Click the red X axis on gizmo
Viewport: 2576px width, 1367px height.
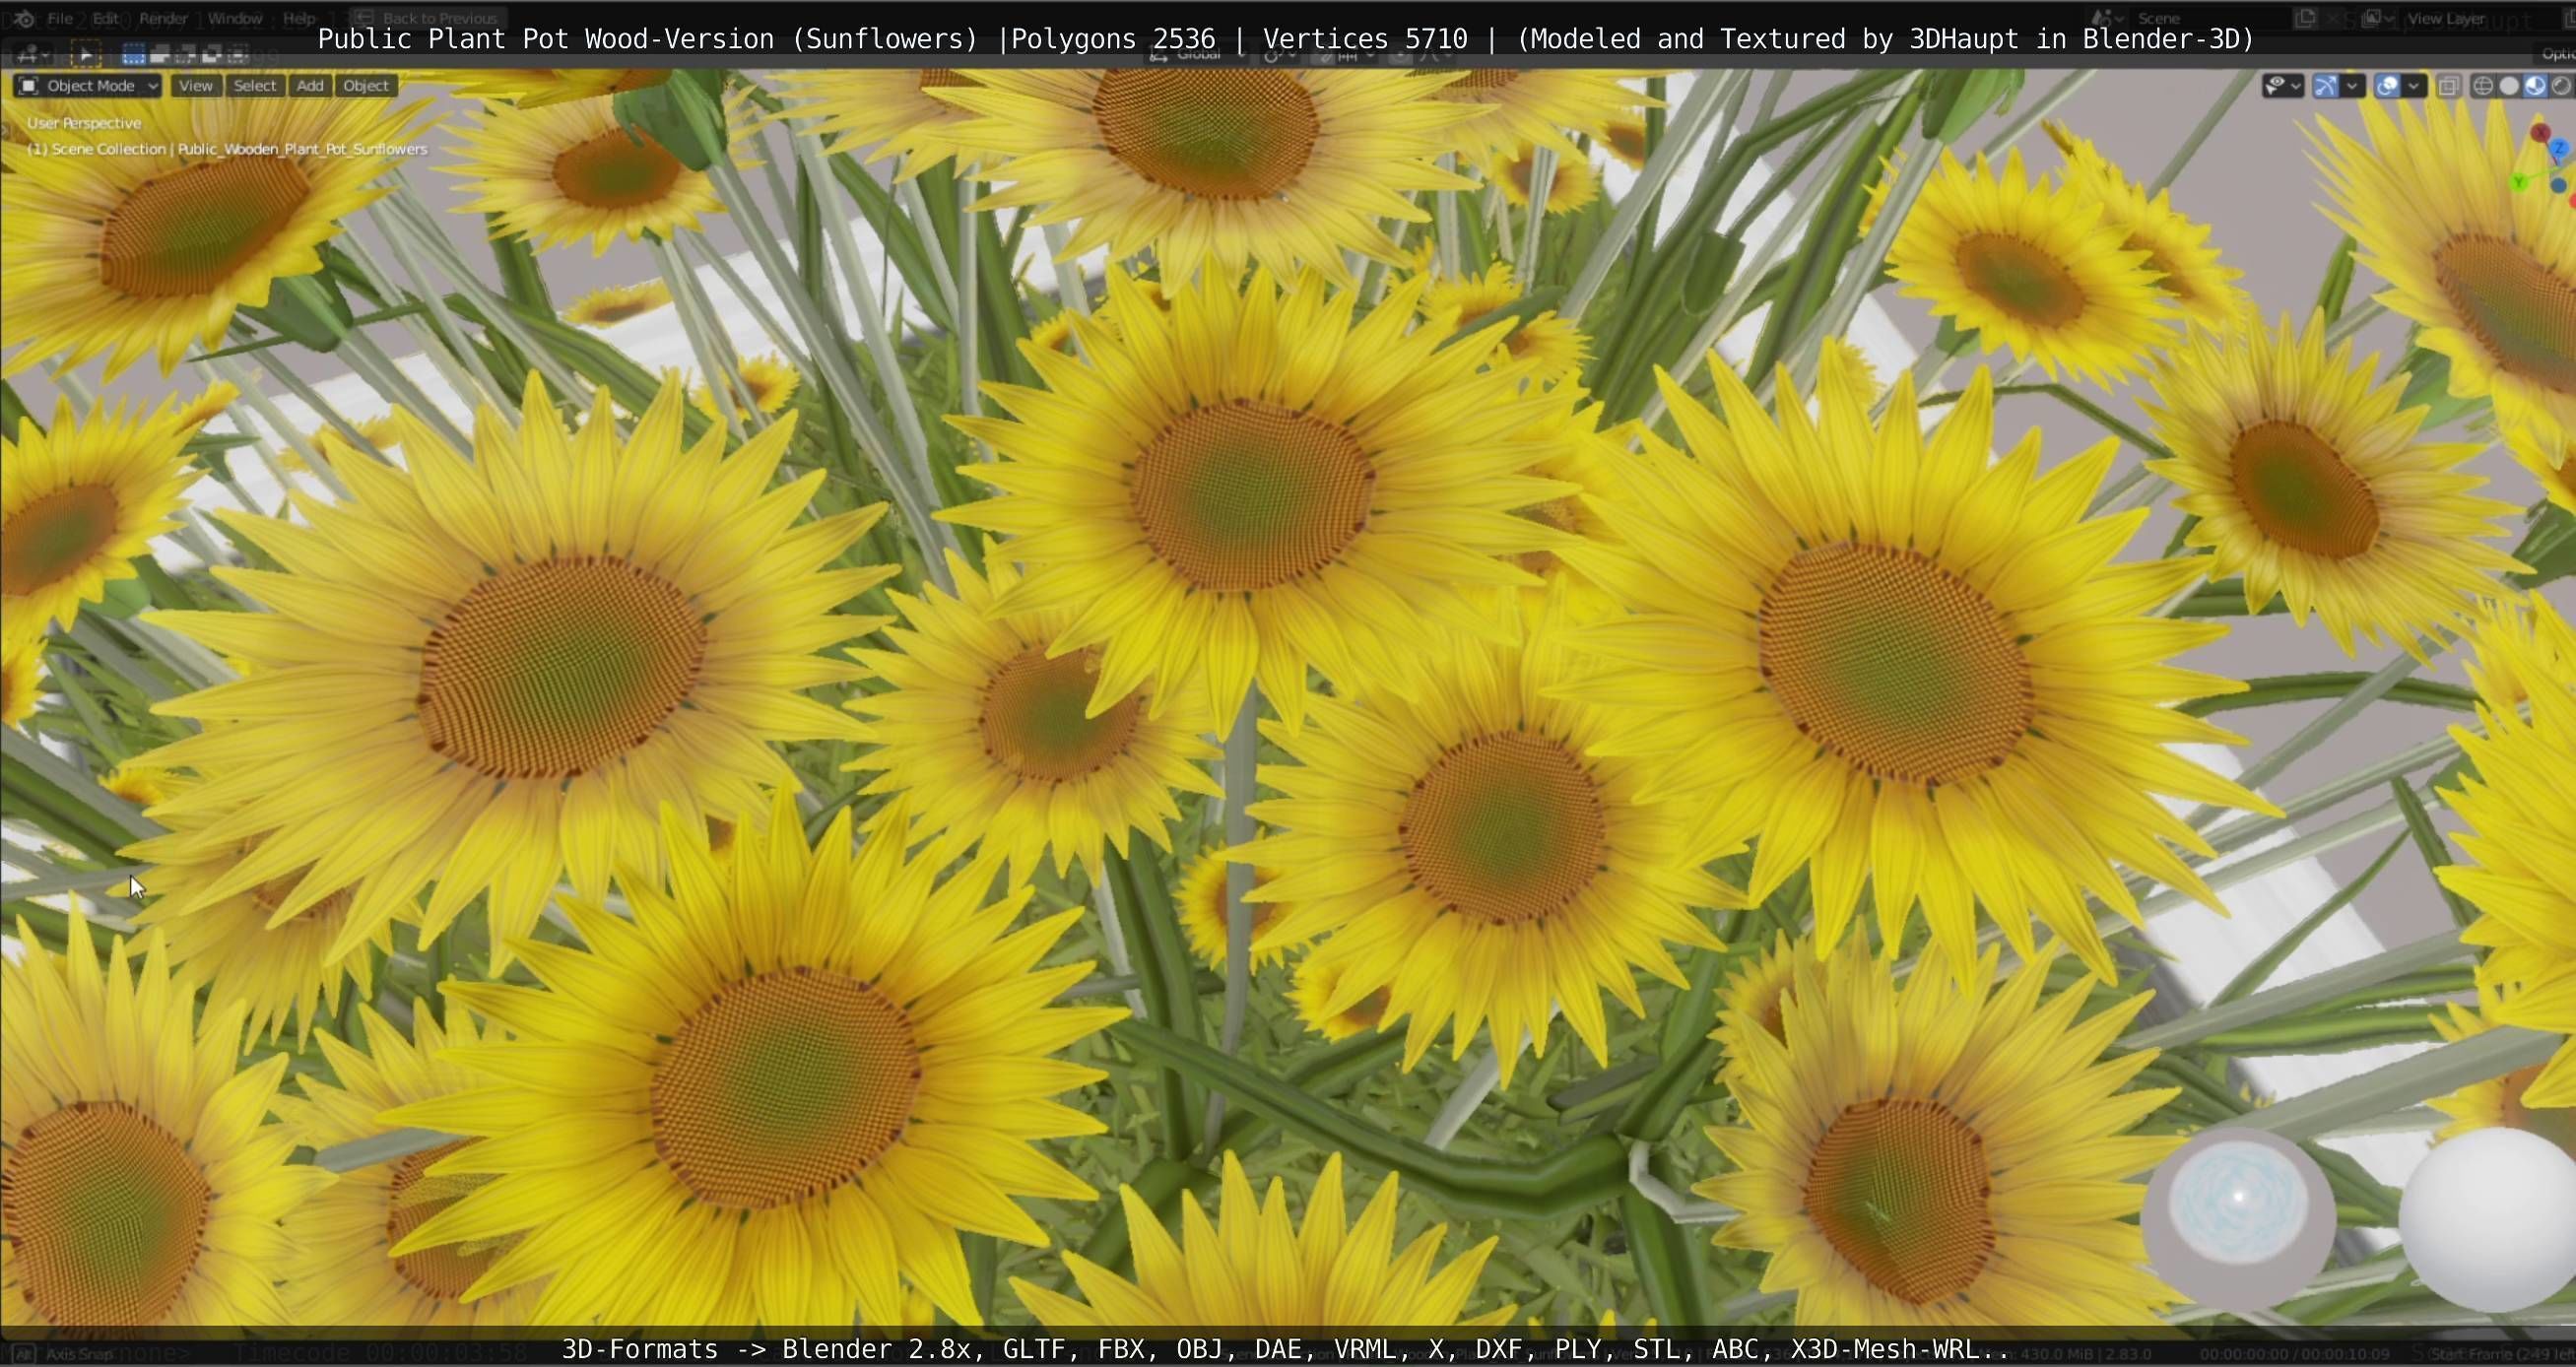click(2540, 134)
